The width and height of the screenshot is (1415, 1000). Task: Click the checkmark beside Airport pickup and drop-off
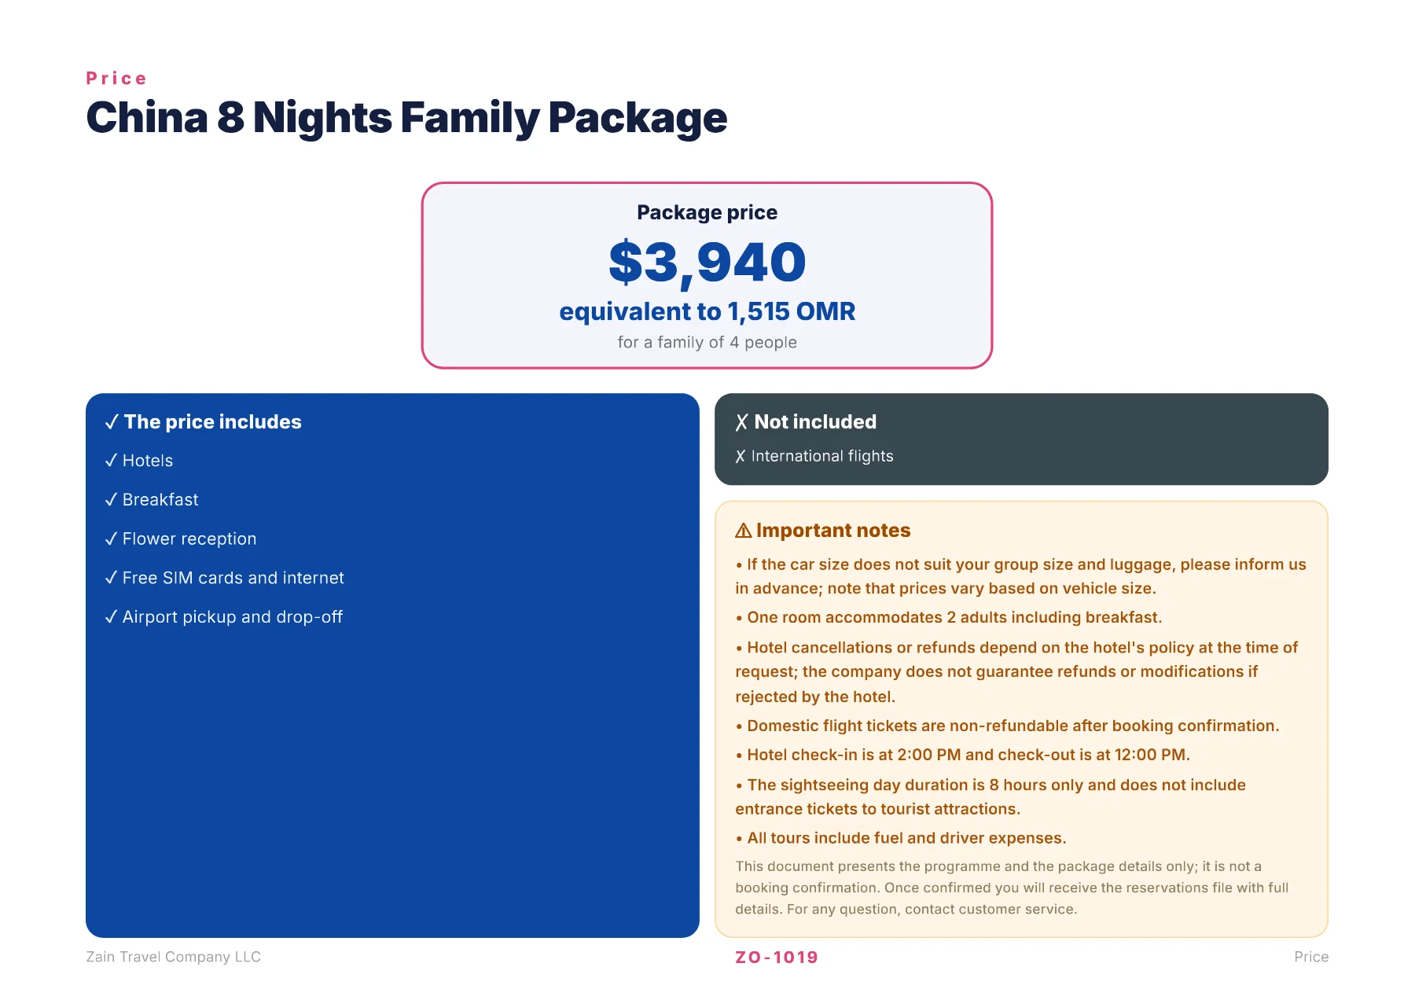click(111, 617)
